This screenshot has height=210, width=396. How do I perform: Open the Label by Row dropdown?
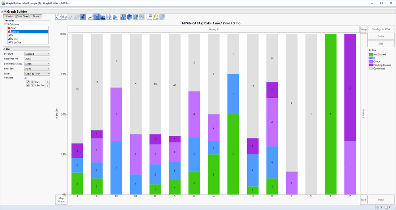pos(37,74)
